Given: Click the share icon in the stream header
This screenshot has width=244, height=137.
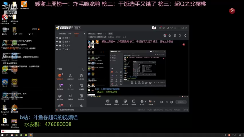Looking at the screenshot, I should tap(185, 35).
